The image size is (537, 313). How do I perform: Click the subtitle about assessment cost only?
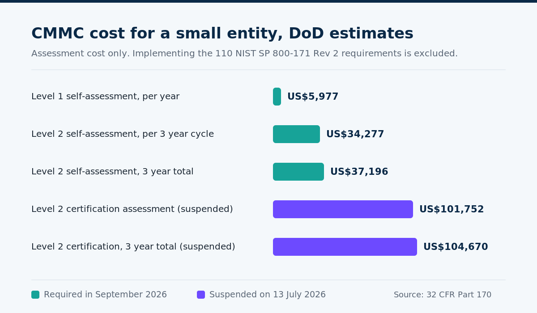point(244,54)
